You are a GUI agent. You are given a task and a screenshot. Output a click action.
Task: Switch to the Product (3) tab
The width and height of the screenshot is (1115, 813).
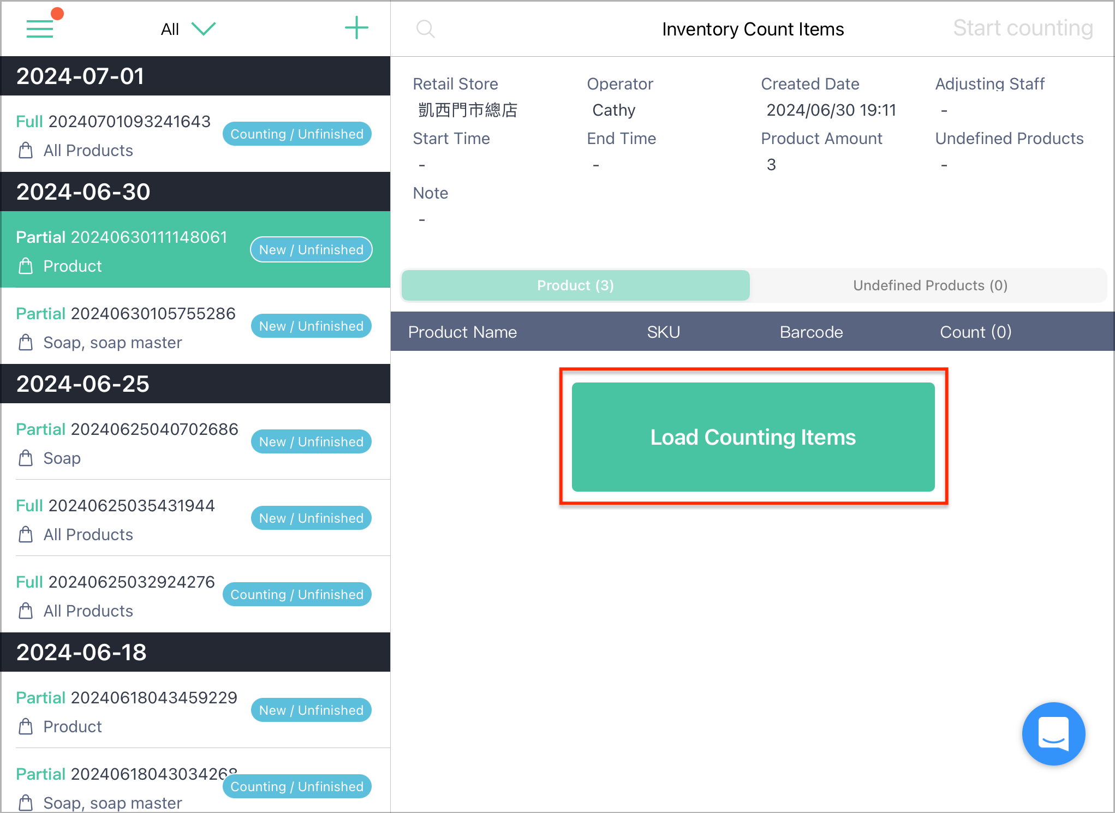click(576, 285)
